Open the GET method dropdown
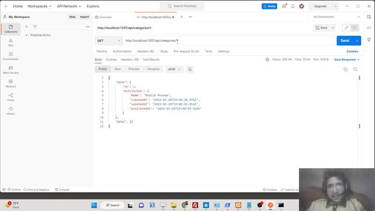 108,40
